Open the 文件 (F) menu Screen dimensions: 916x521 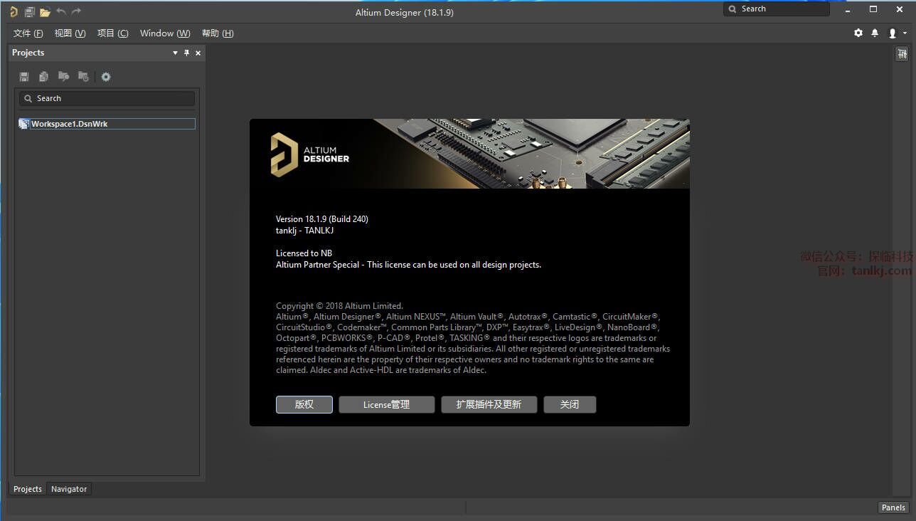point(28,33)
